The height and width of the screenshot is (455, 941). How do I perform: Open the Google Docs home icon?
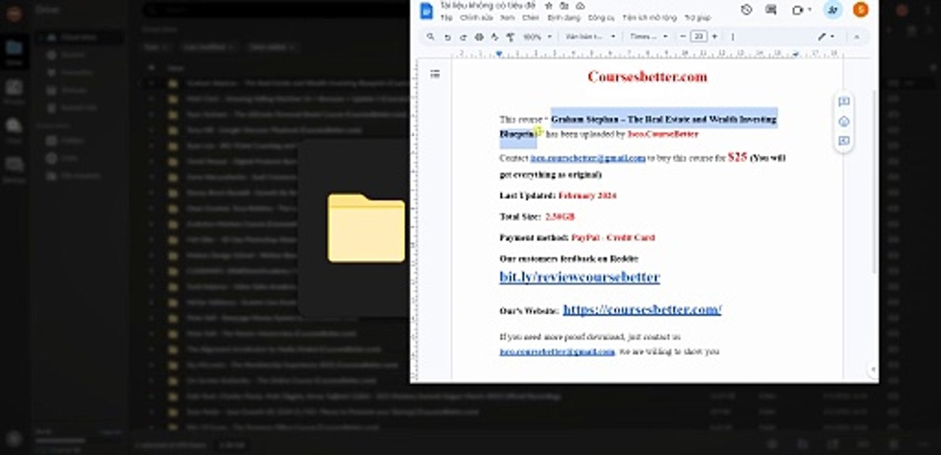(427, 11)
